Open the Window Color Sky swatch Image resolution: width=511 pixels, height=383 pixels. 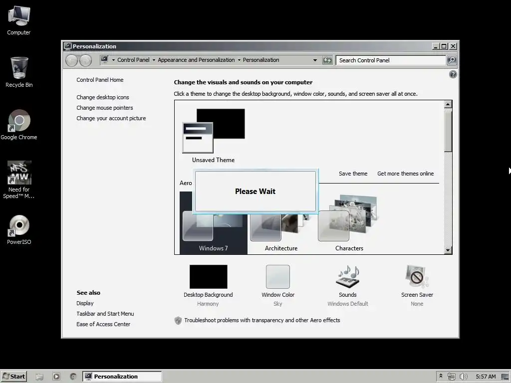(277, 276)
